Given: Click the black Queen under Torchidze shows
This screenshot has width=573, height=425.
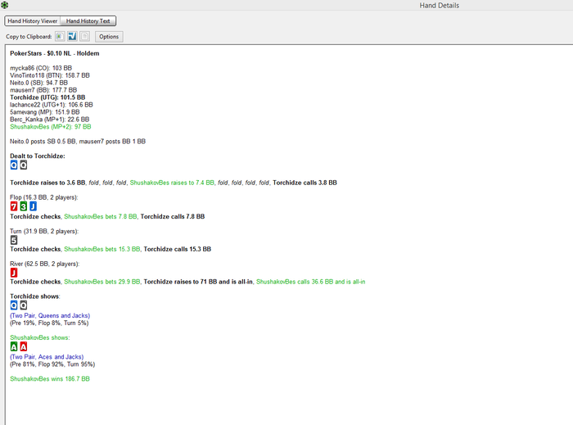Looking at the screenshot, I should (24, 305).
